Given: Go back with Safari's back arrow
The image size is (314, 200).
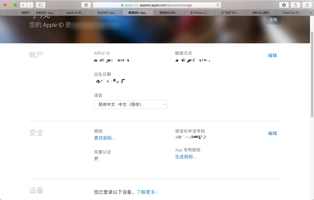Looking at the screenshot, I should pos(24,5).
